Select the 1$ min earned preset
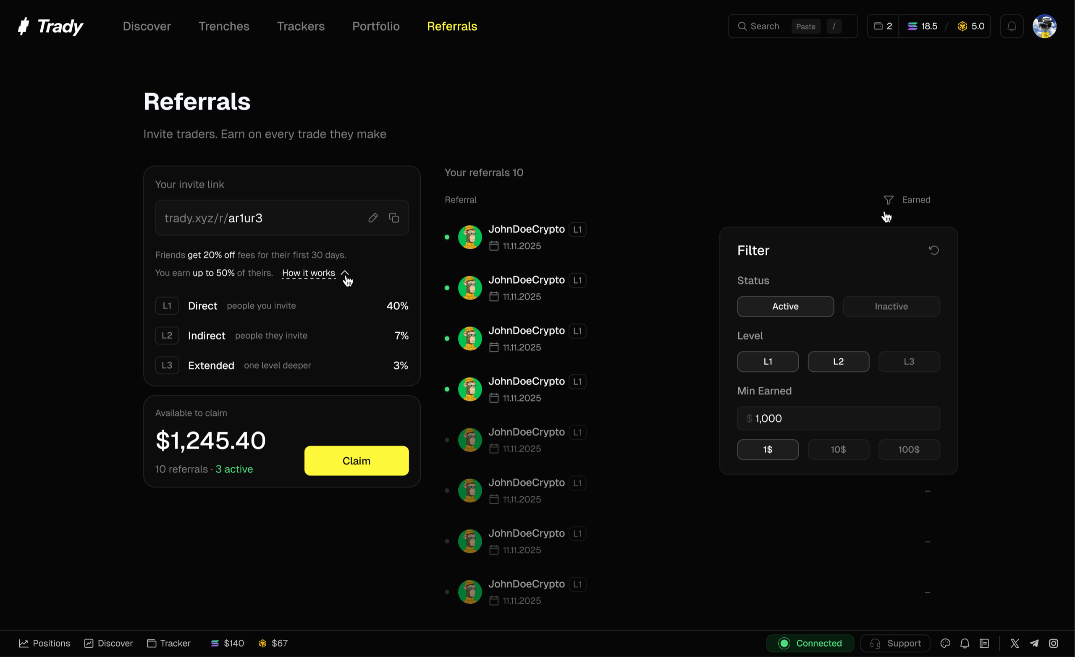This screenshot has width=1075, height=657. 768,449
